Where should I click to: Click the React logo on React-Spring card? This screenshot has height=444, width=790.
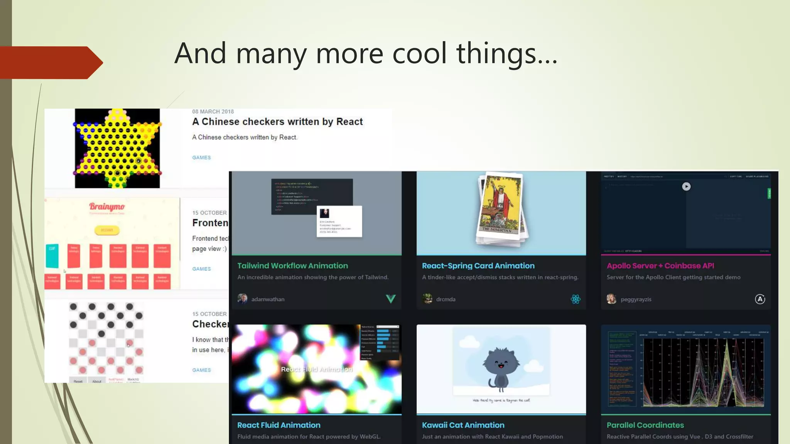[x=575, y=299]
